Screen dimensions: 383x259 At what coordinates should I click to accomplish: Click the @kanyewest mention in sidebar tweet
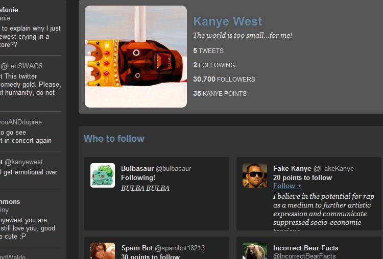coord(24,162)
